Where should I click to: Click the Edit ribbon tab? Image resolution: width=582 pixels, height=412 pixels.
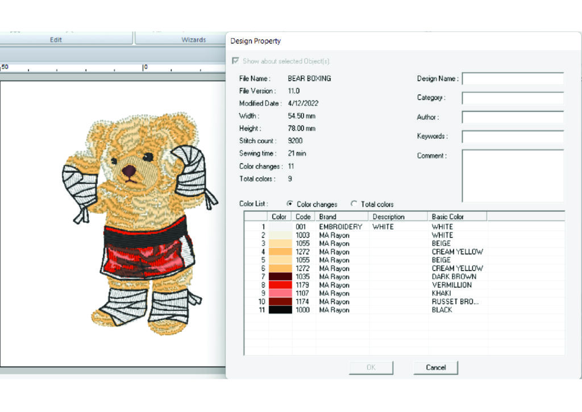(55, 40)
